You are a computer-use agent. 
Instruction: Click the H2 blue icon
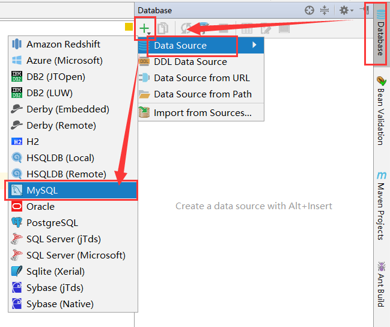pyautogui.click(x=17, y=142)
